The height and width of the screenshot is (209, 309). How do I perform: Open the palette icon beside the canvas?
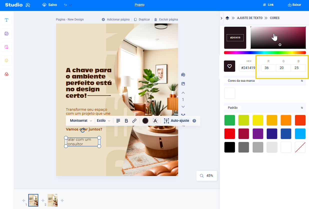183,75
